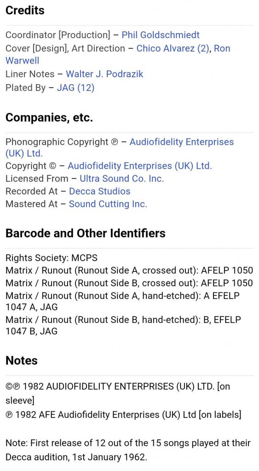Click the Companies, etc. heading
The image size is (259, 471).
click(49, 117)
